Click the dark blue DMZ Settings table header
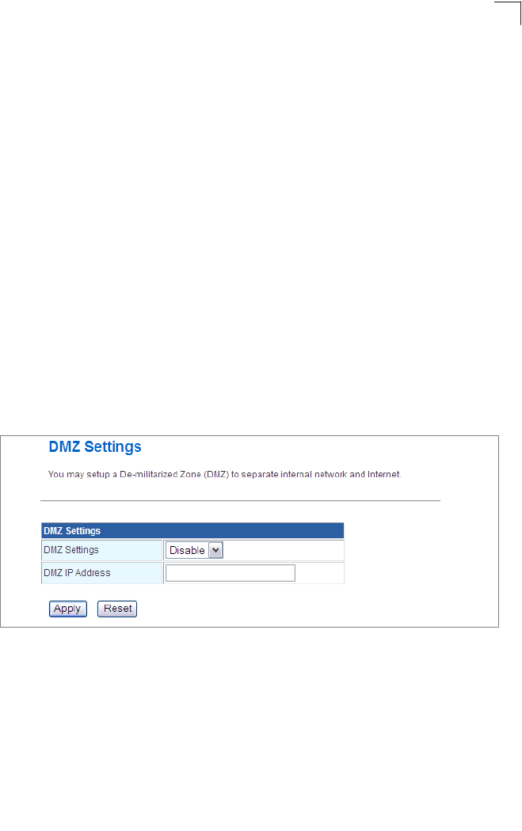Image resolution: width=522 pixels, height=831 pixels. click(x=192, y=530)
